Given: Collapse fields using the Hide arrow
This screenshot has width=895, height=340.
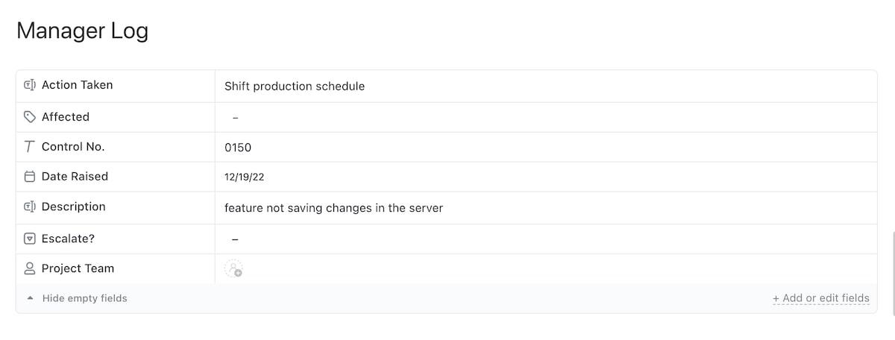Looking at the screenshot, I should (30, 298).
